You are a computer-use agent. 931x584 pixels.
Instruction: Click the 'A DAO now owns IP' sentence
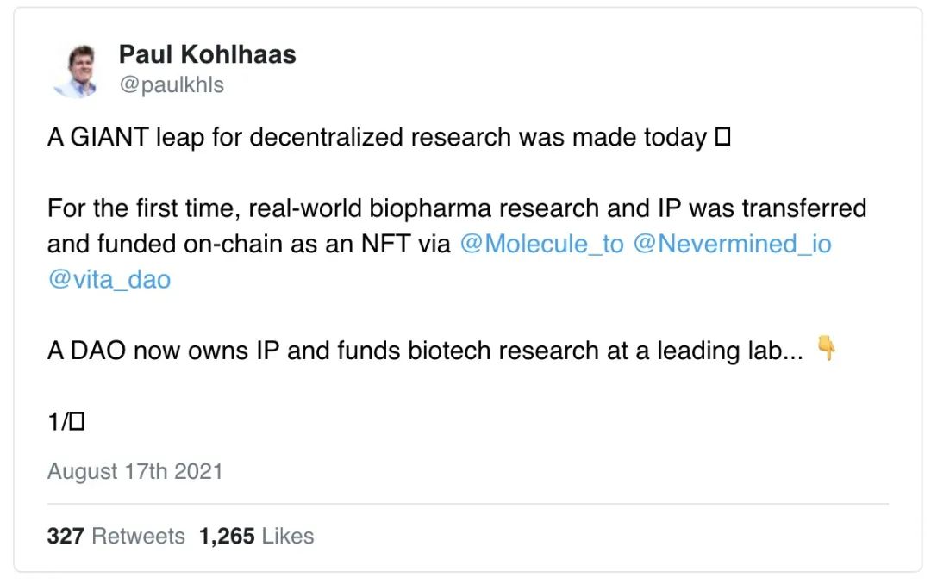click(425, 351)
